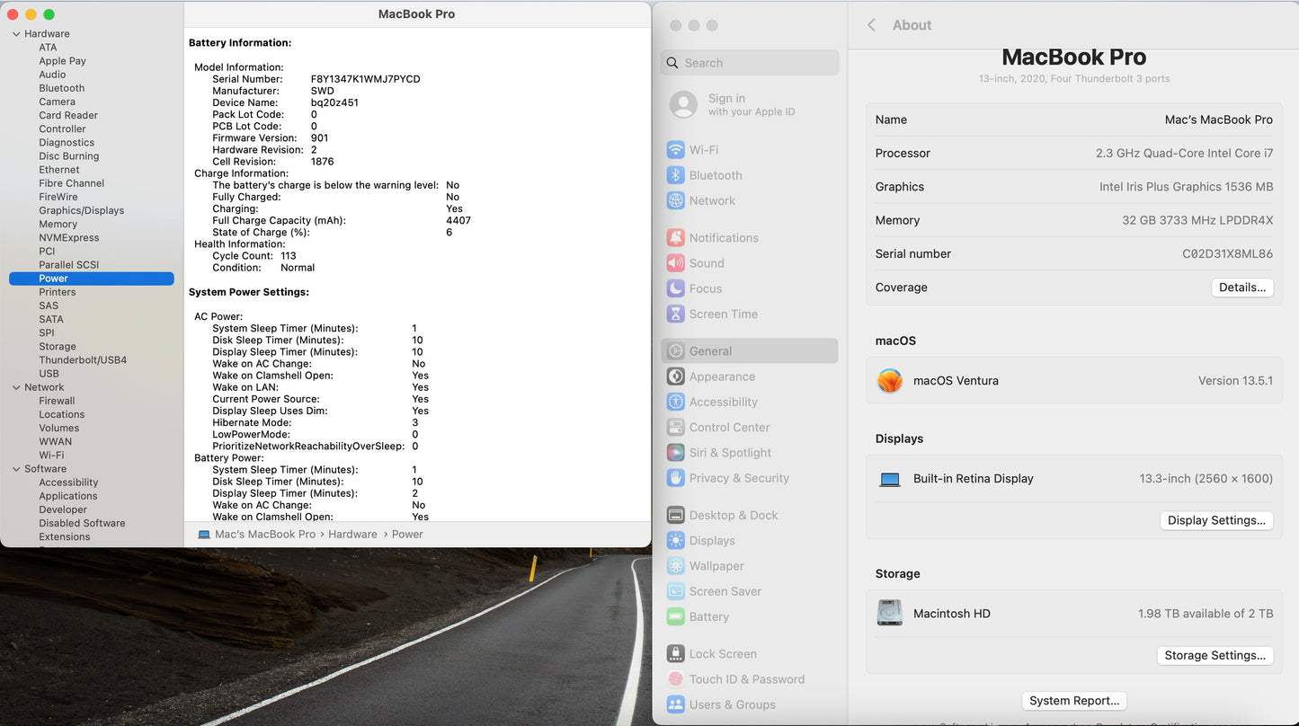The height and width of the screenshot is (726, 1299).
Task: Open Wi-Fi settings icon in sidebar
Action: pos(675,150)
